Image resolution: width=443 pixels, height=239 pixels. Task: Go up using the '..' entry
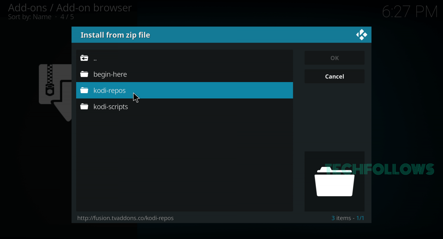click(x=184, y=58)
